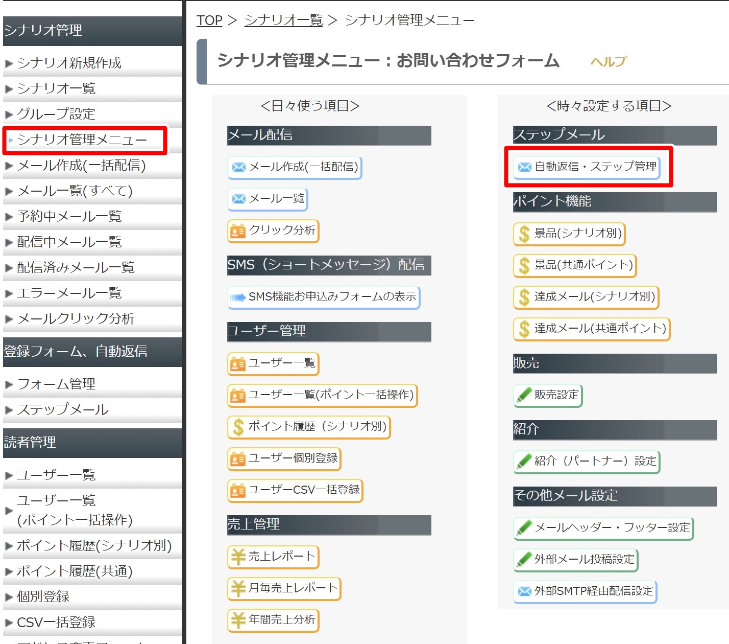Click dollar icon on 達成メール(共通ポイント)
This screenshot has height=644, width=729.
(524, 329)
